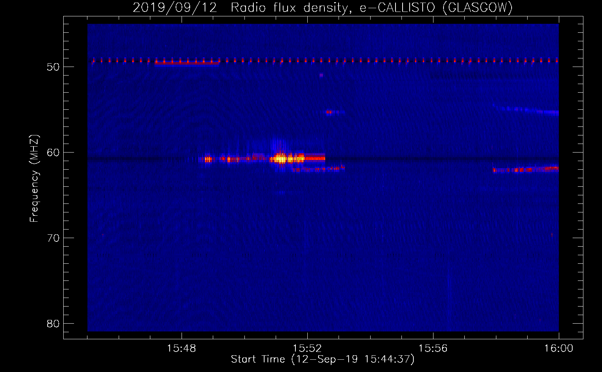Click the '16:00' time axis label

pos(559,349)
